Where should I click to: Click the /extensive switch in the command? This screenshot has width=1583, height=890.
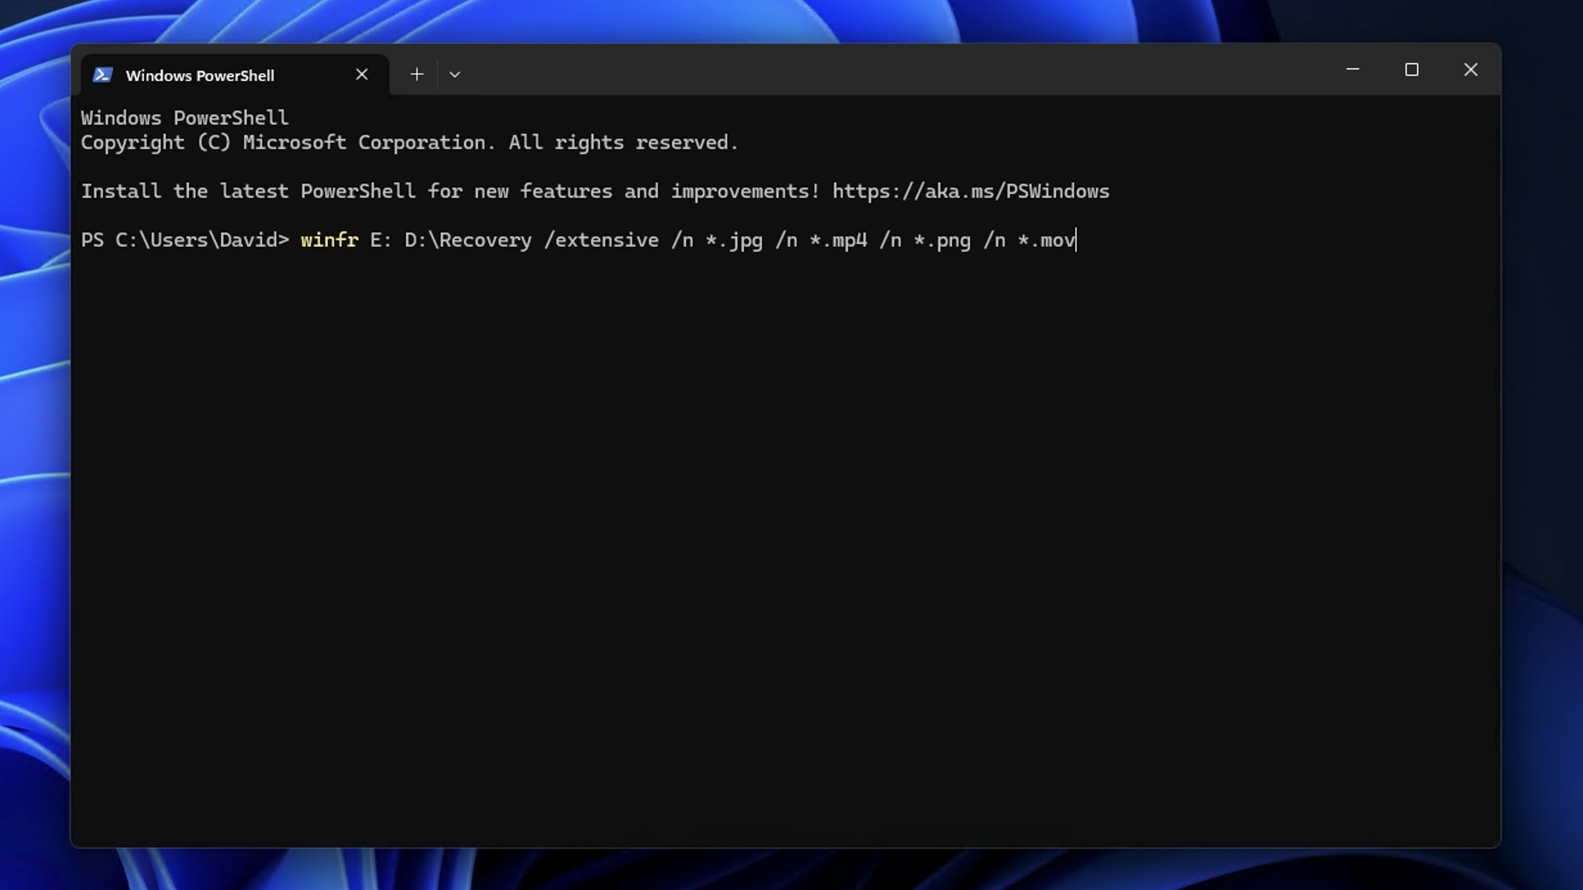point(601,240)
